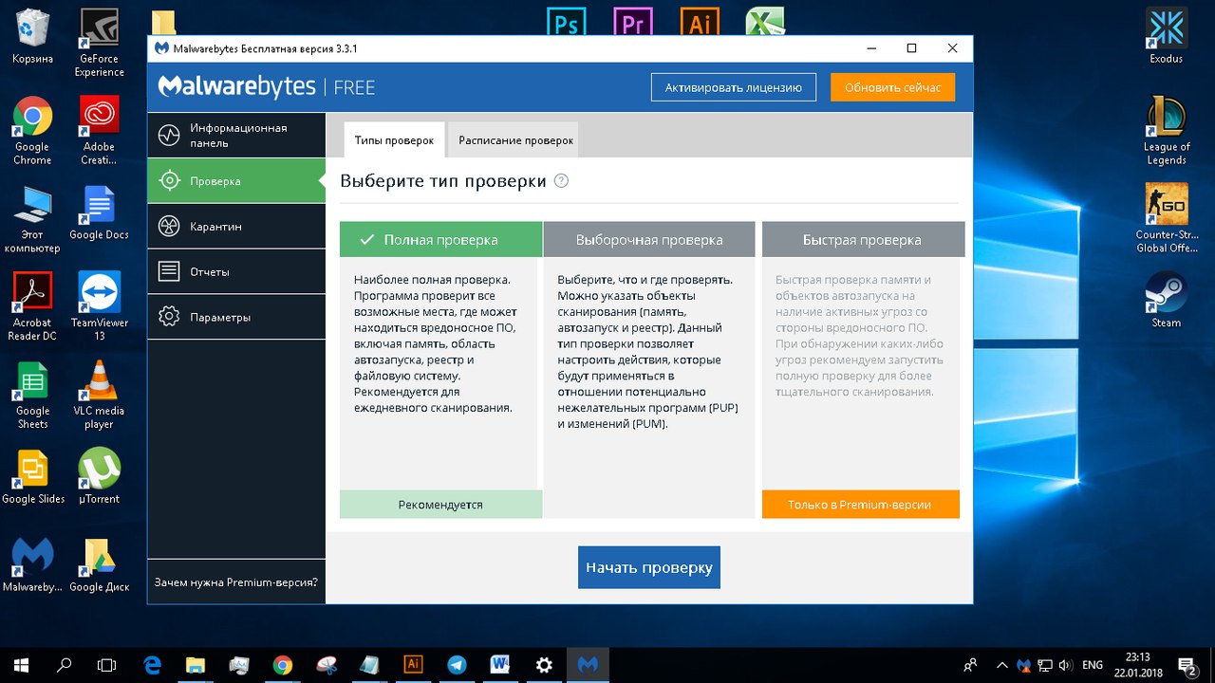This screenshot has height=683, width=1215.
Task: Open Chrome from the taskbar
Action: (282, 665)
